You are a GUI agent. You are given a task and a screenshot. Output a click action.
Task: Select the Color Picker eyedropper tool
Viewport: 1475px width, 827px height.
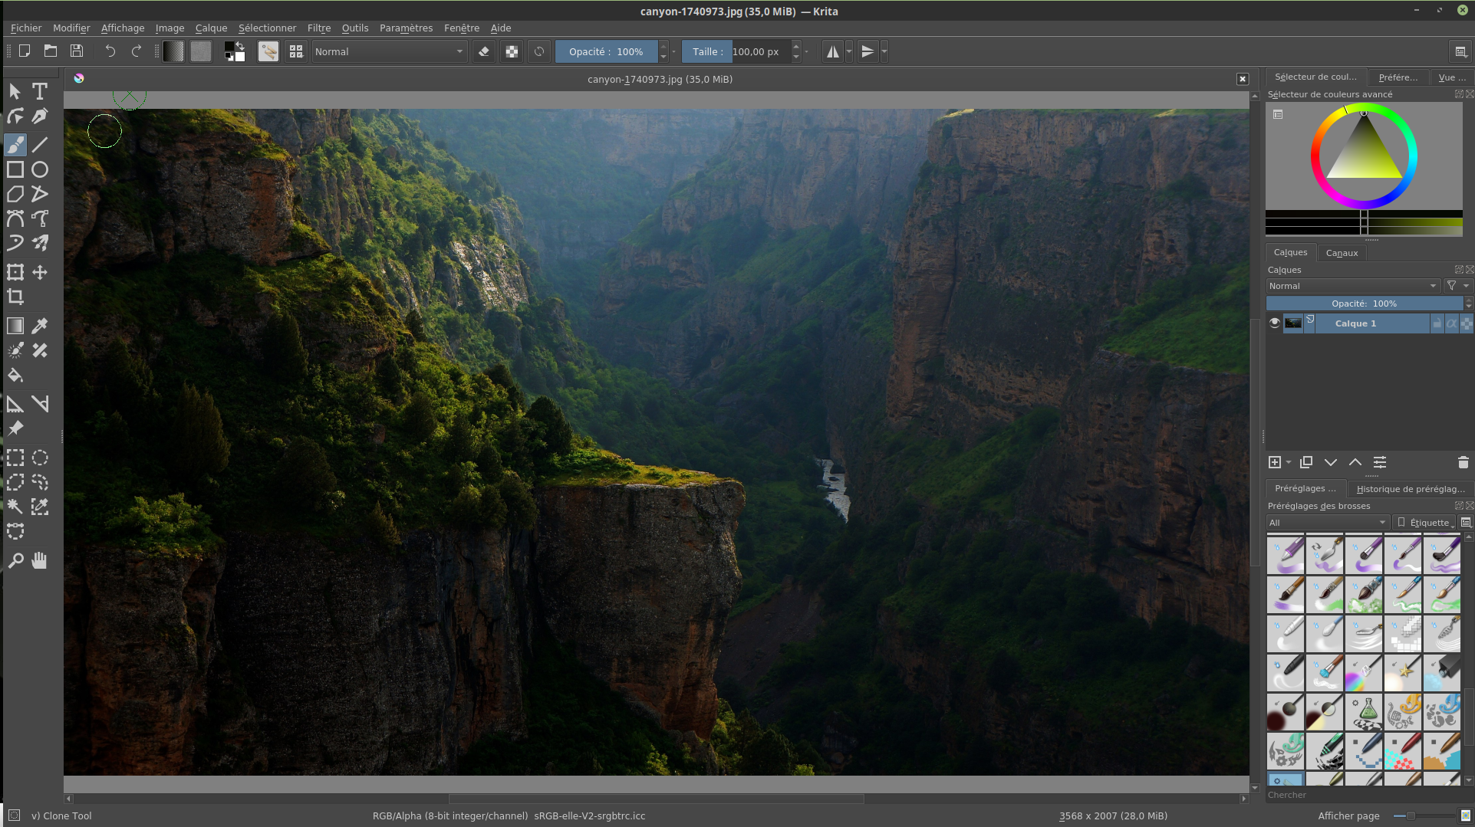(40, 326)
